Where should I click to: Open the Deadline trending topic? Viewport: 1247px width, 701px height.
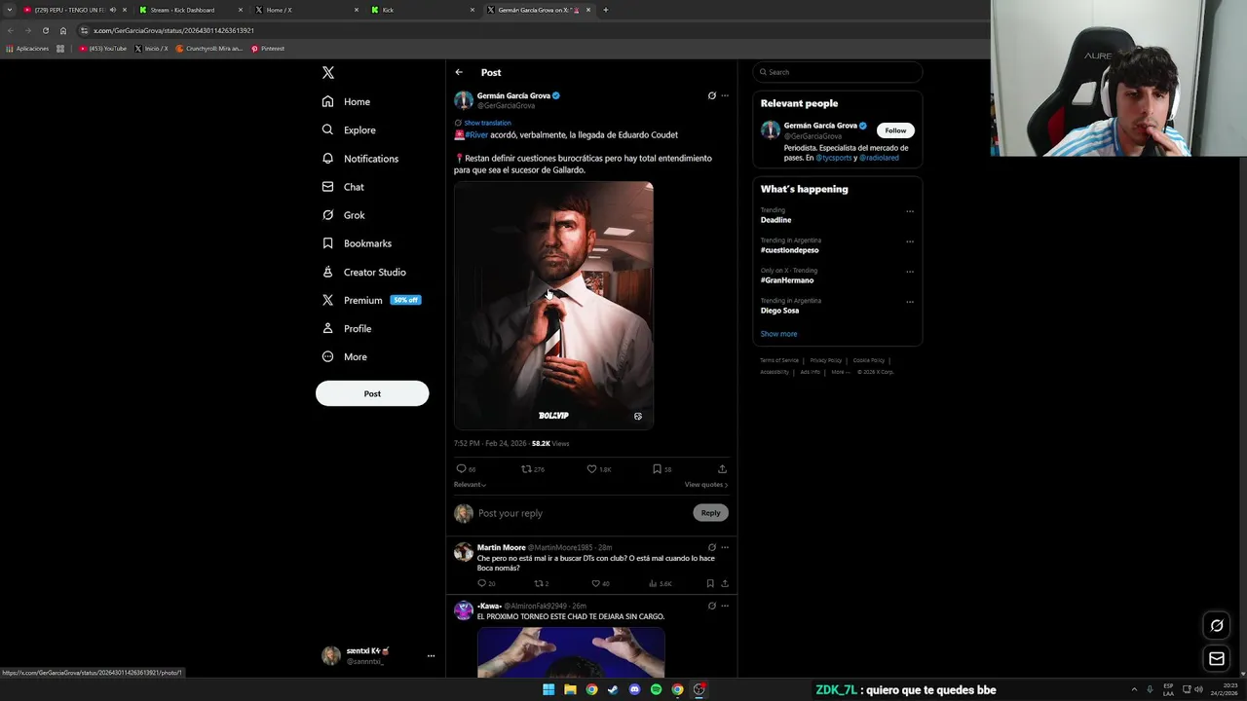[775, 220]
